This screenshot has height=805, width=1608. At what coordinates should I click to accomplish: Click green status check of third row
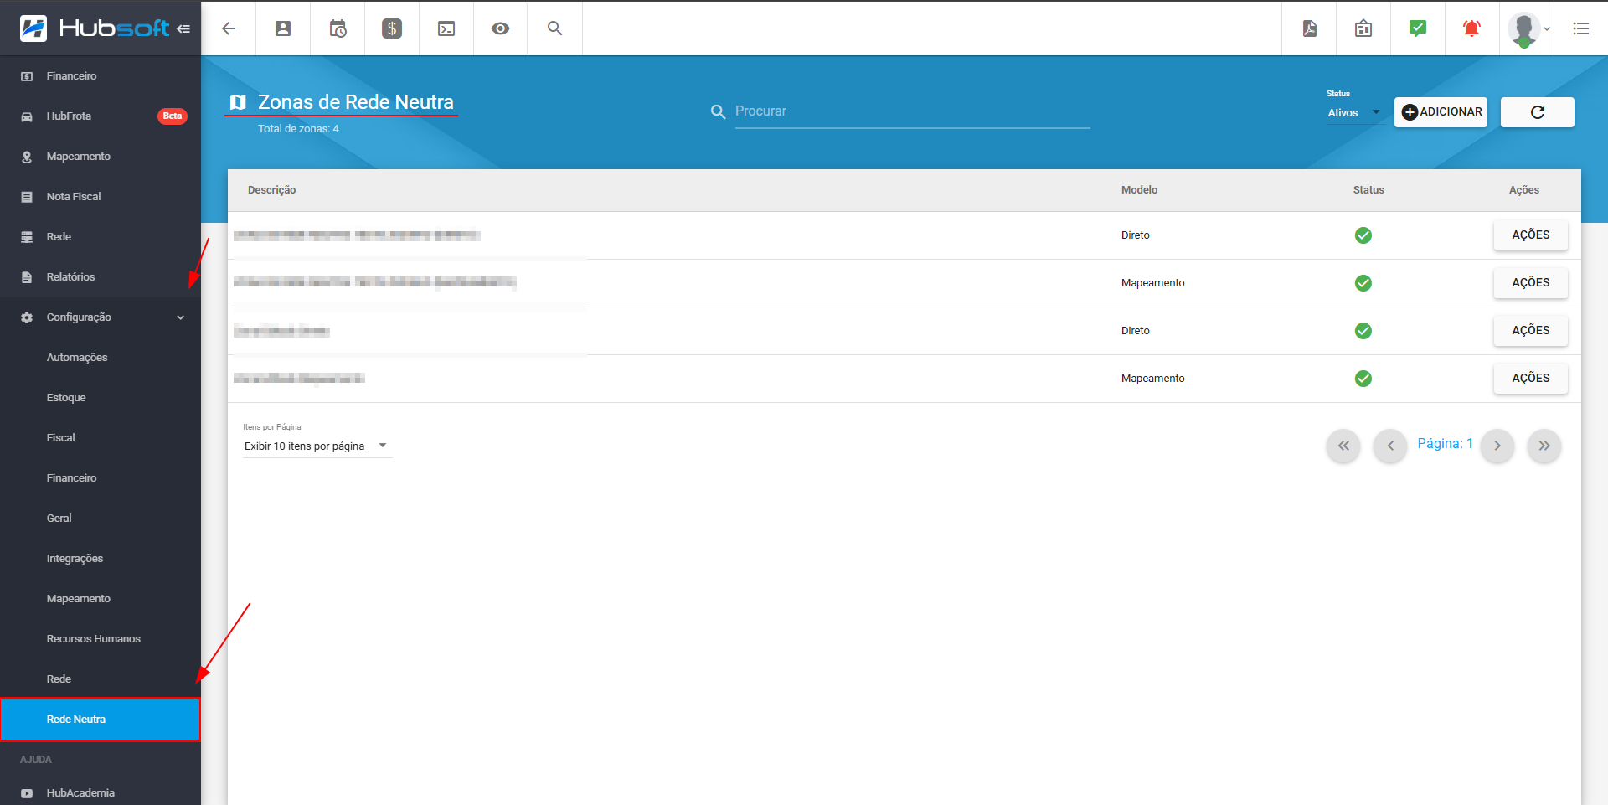tap(1363, 331)
